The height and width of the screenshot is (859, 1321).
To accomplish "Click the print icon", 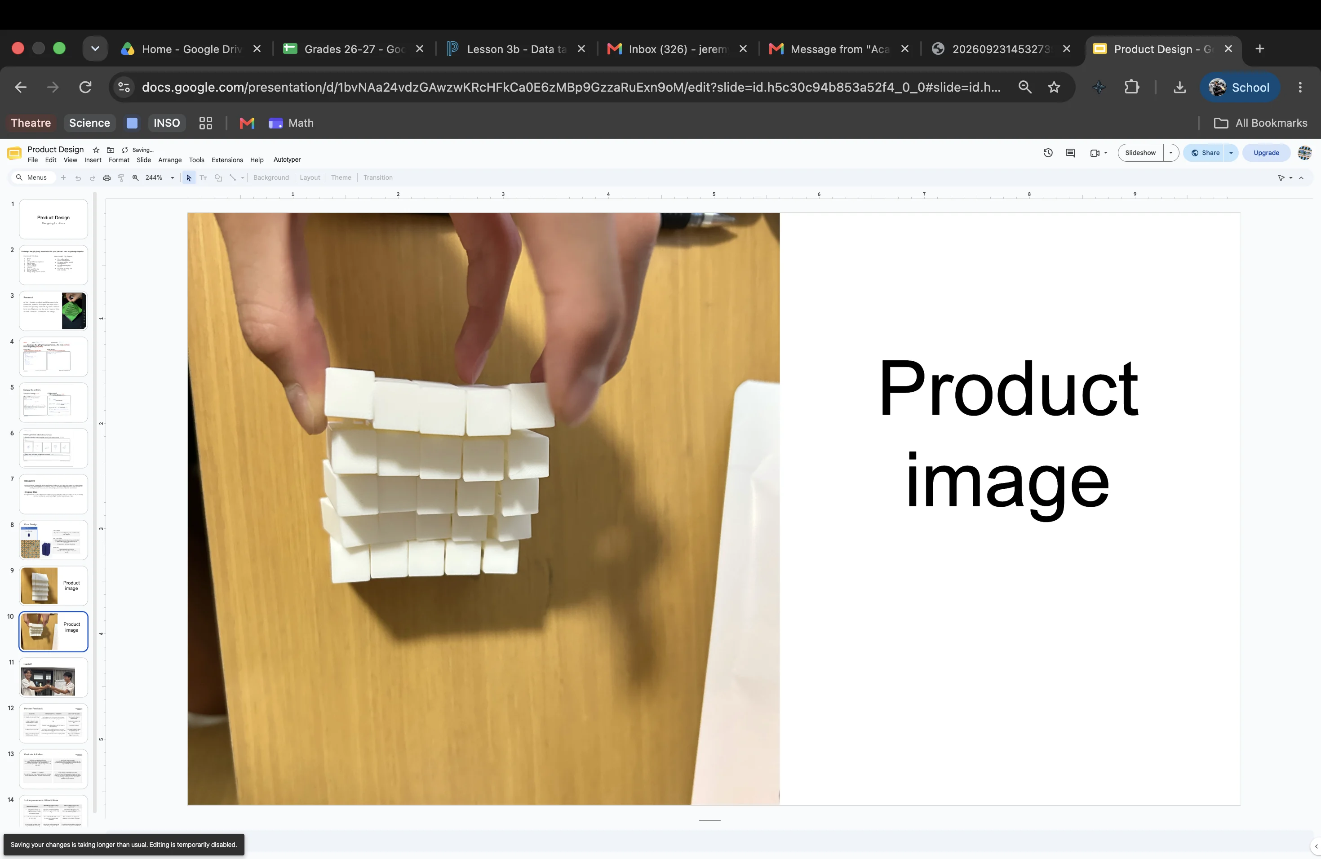I will [106, 177].
